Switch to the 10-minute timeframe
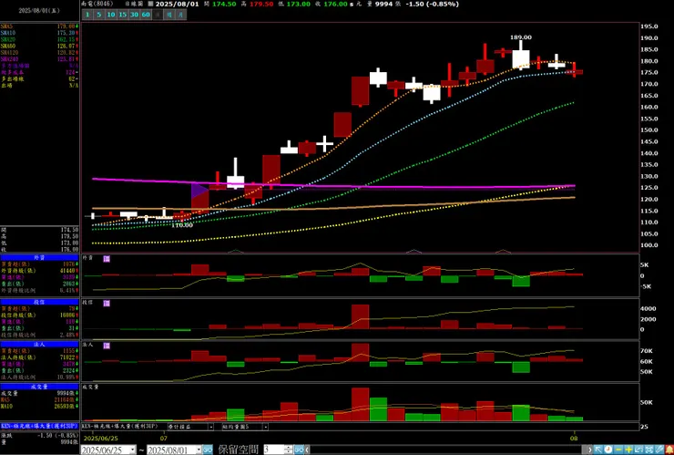Image resolution: width=674 pixels, height=455 pixels. click(111, 15)
